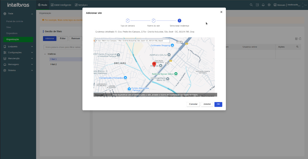Click the Manuais link
308x159 pixels.
tap(281, 5)
